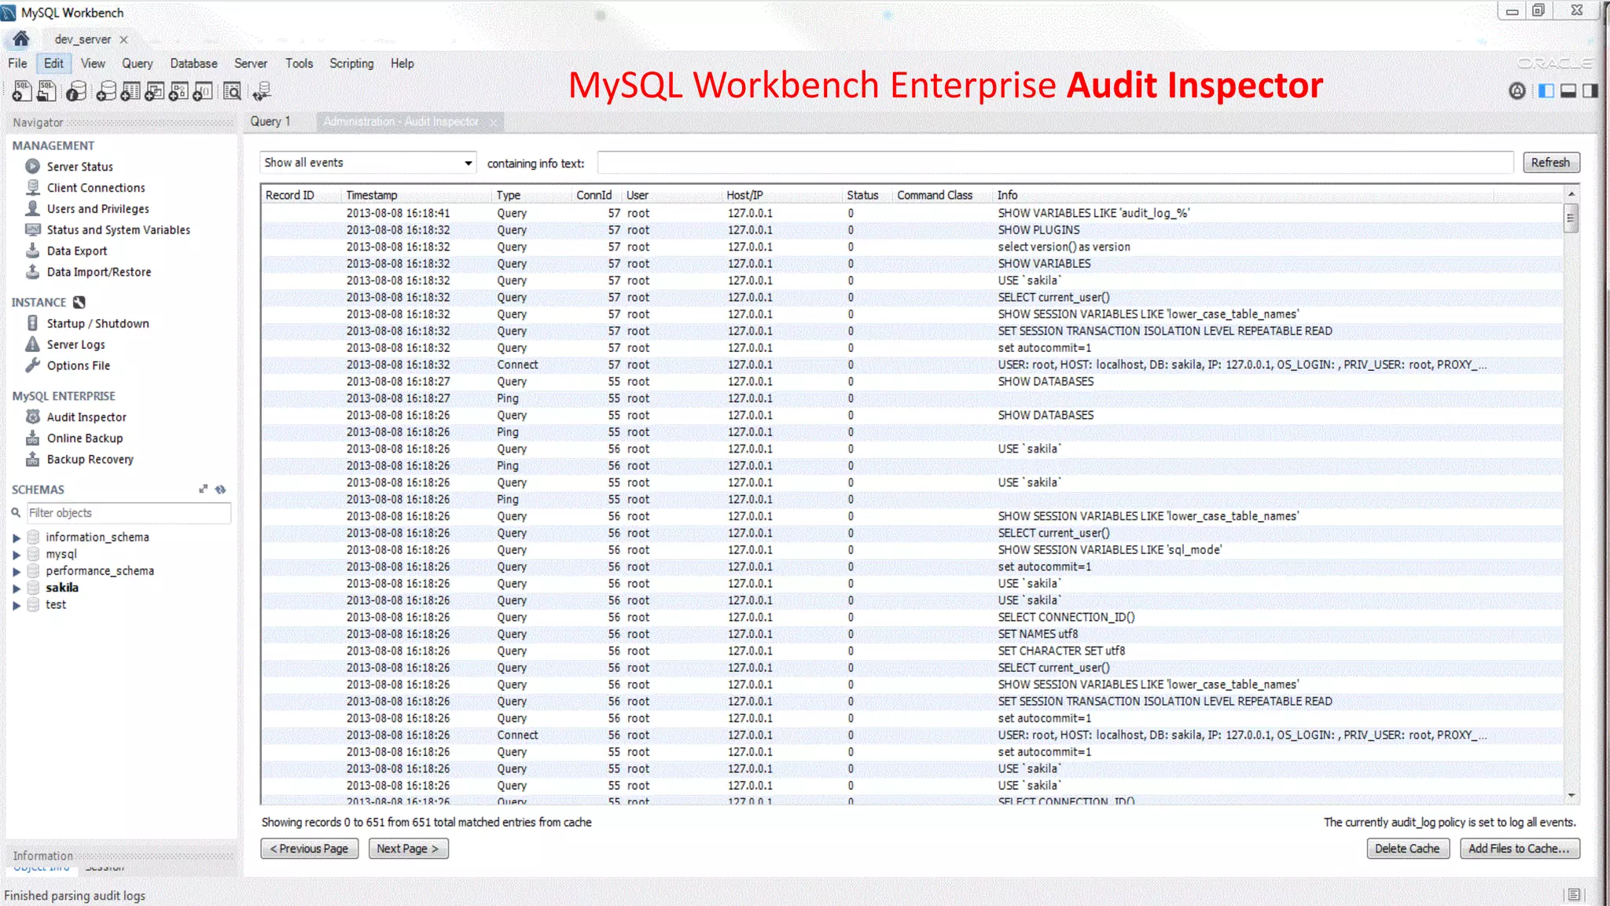Screen dimensions: 1610x906
Task: Create new table toolbar icon
Action: [130, 91]
